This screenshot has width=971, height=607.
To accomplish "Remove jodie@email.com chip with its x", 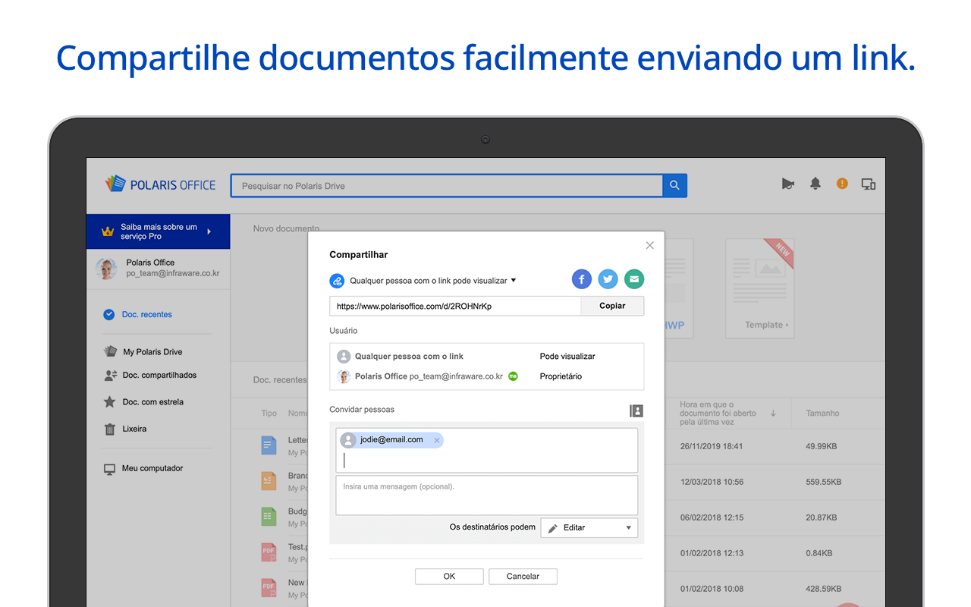I will 437,440.
